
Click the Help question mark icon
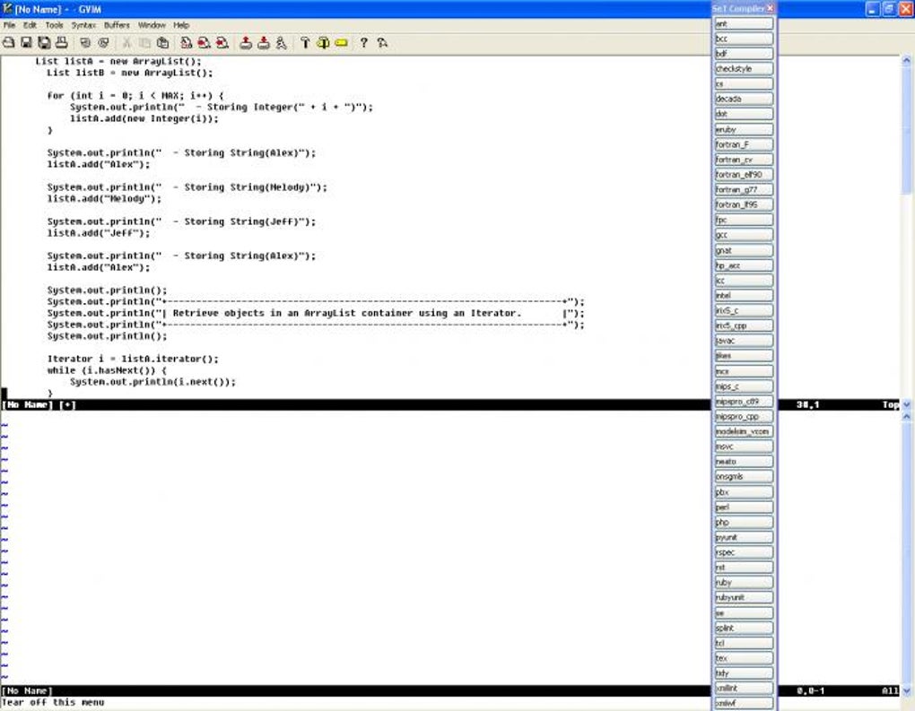(363, 42)
